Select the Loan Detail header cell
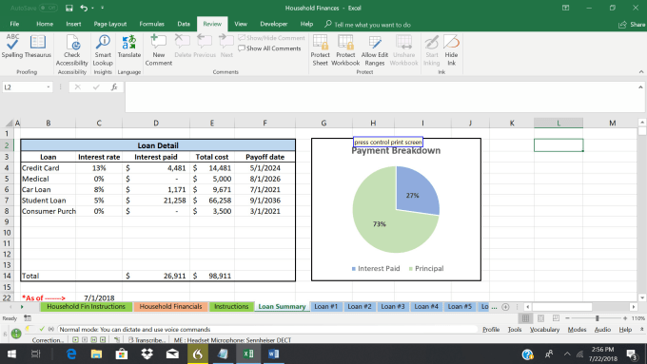Viewport: 647px width, 364px height. (158, 145)
